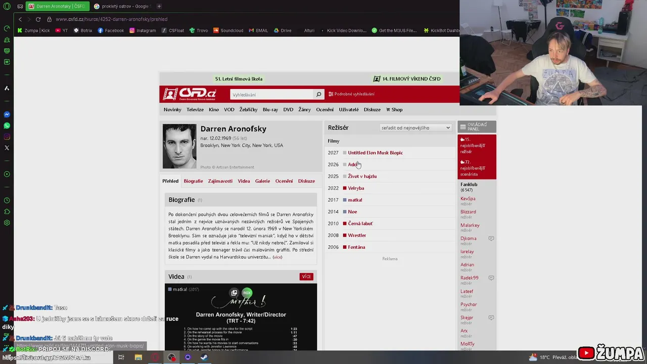This screenshot has height=364, width=647.
Task: Open the Trovo bookmark
Action: 199,30
